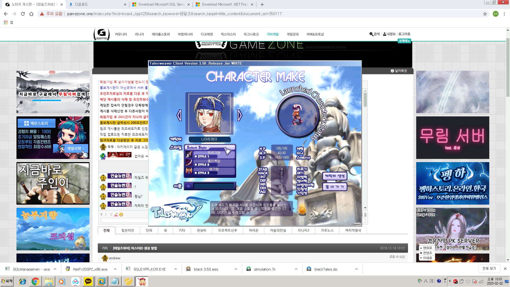Expand black 3.50.egg download options
Image resolution: width=510 pixels, height=287 pixels.
point(236,269)
